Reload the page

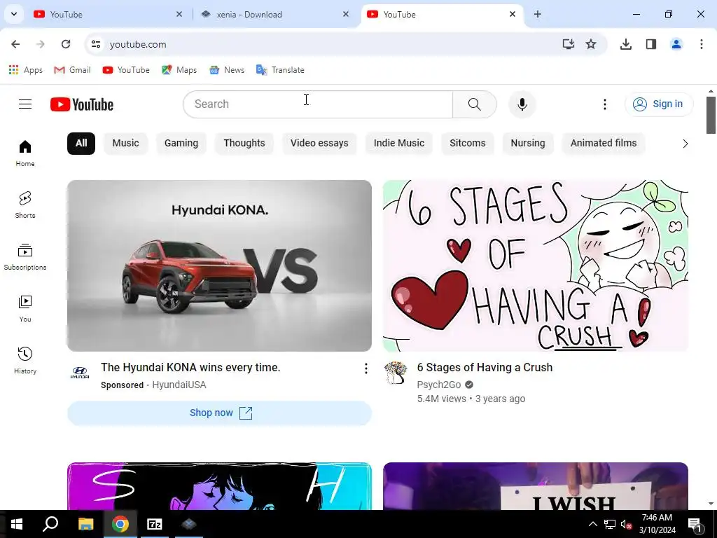tap(66, 44)
